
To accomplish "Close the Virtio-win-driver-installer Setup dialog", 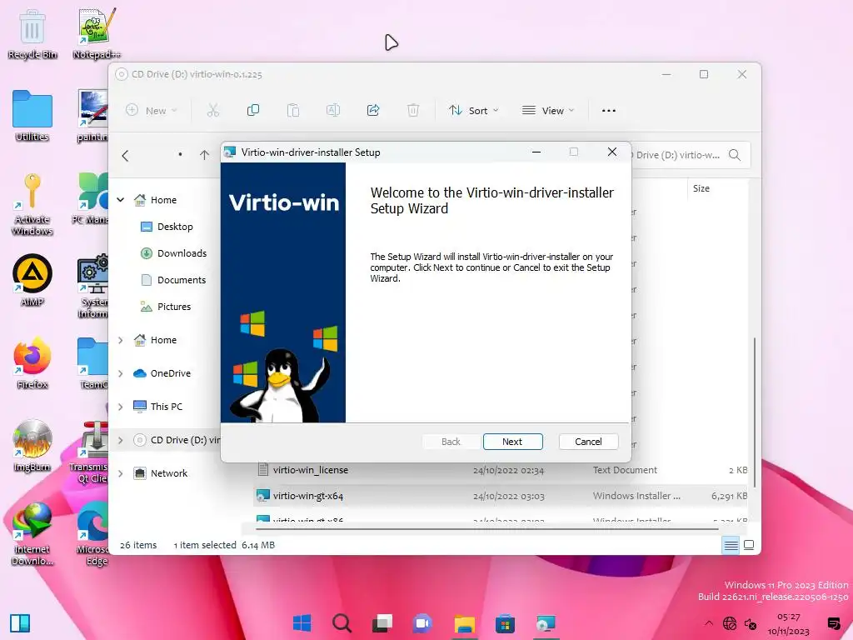I will click(612, 152).
